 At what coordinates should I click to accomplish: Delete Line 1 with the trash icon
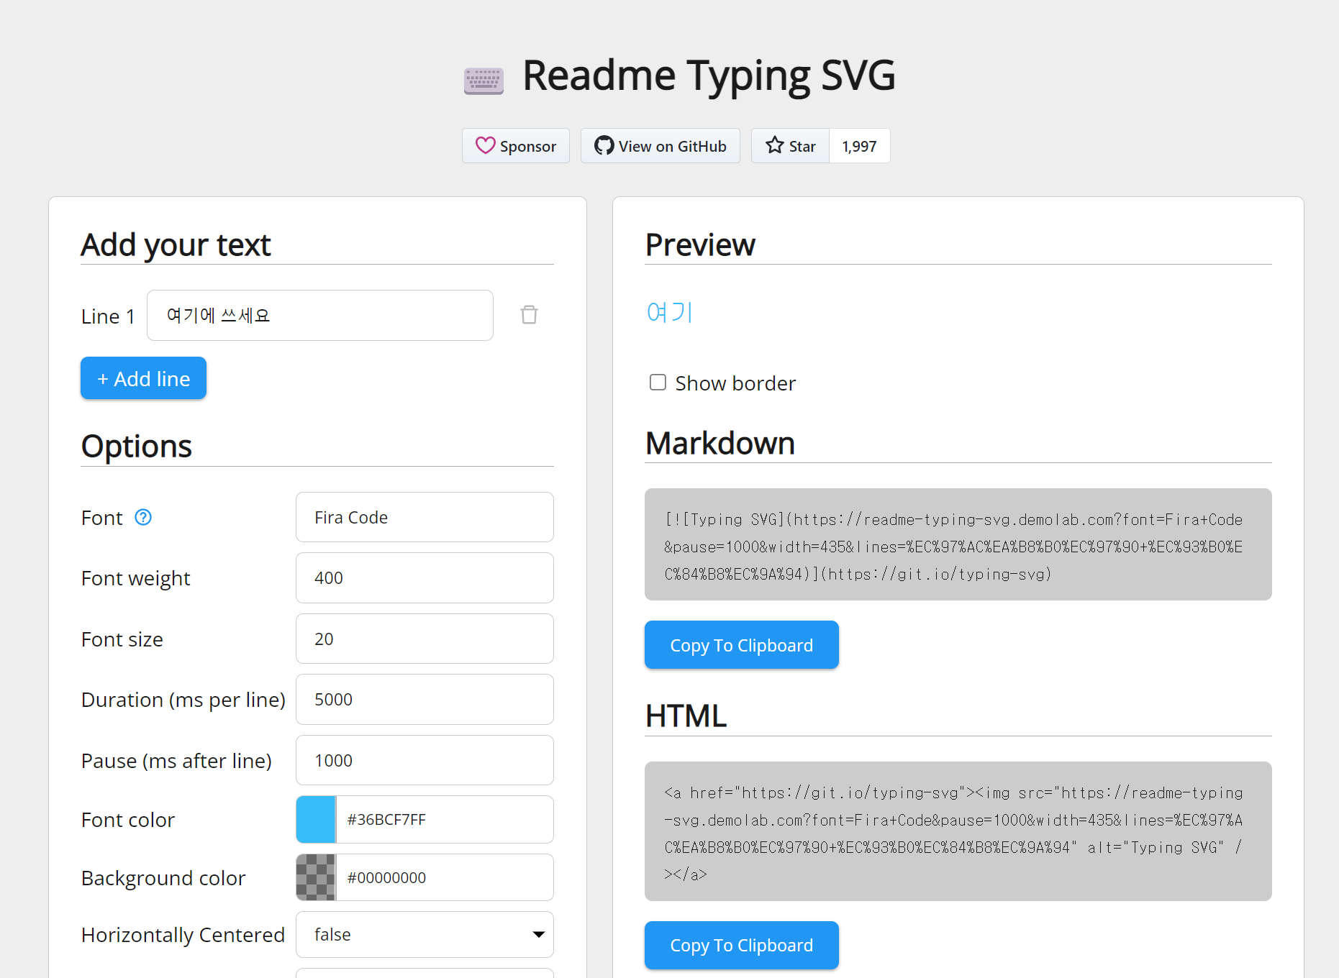tap(529, 315)
